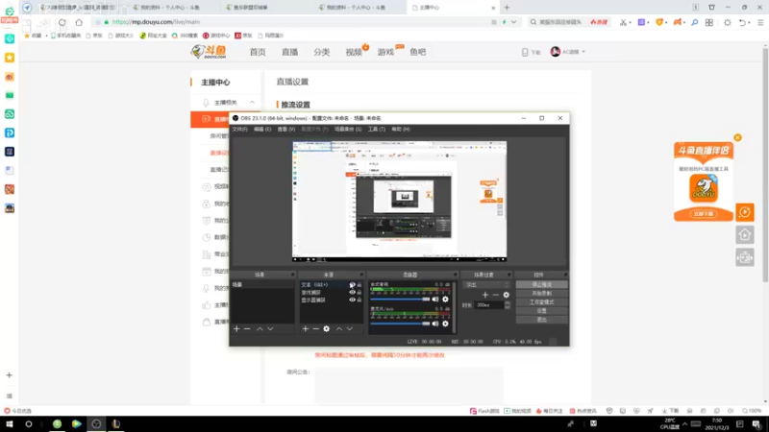Click the orange play icon on right sidebar
Viewport: 769px width, 432px height.
(x=745, y=212)
